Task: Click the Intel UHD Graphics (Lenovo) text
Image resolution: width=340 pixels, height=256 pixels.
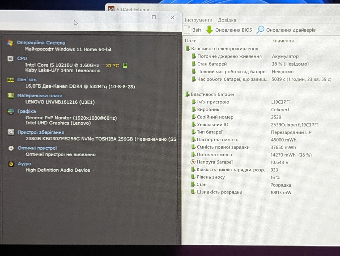Action: tap(58, 123)
